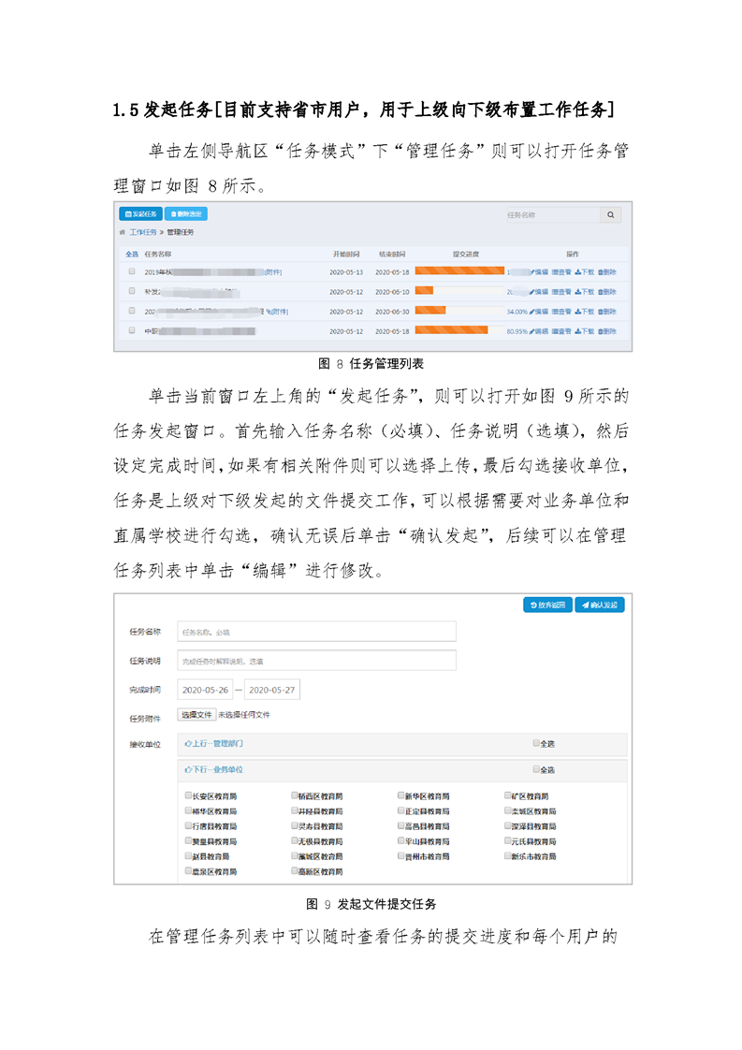Click the home icon in the breadcrumb
The width and height of the screenshot is (742, 1050).
[x=122, y=232]
